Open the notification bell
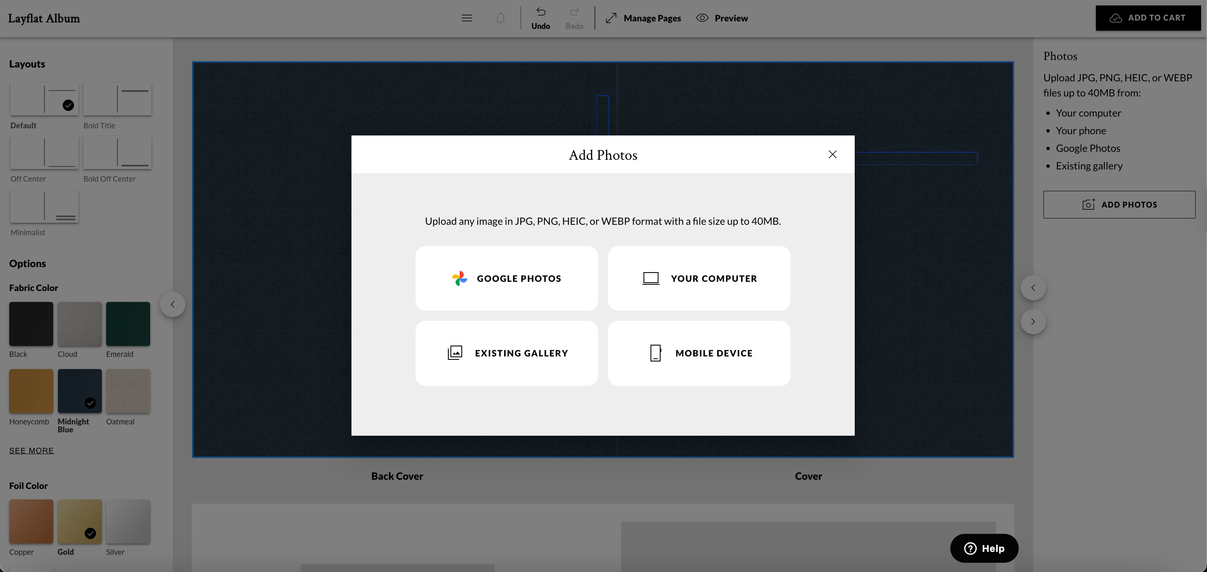 pyautogui.click(x=500, y=18)
